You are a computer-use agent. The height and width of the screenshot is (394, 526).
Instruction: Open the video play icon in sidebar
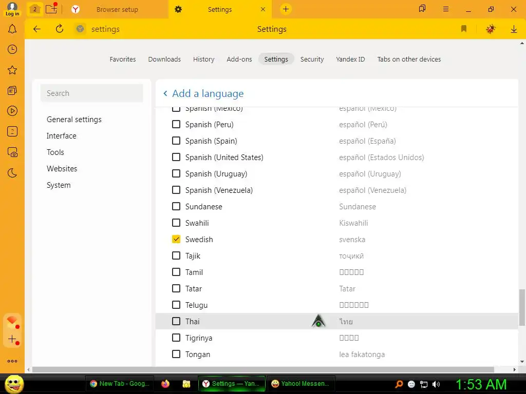[x=12, y=111]
